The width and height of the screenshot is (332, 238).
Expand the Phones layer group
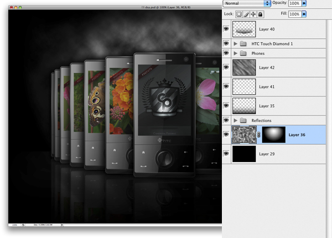235,53
